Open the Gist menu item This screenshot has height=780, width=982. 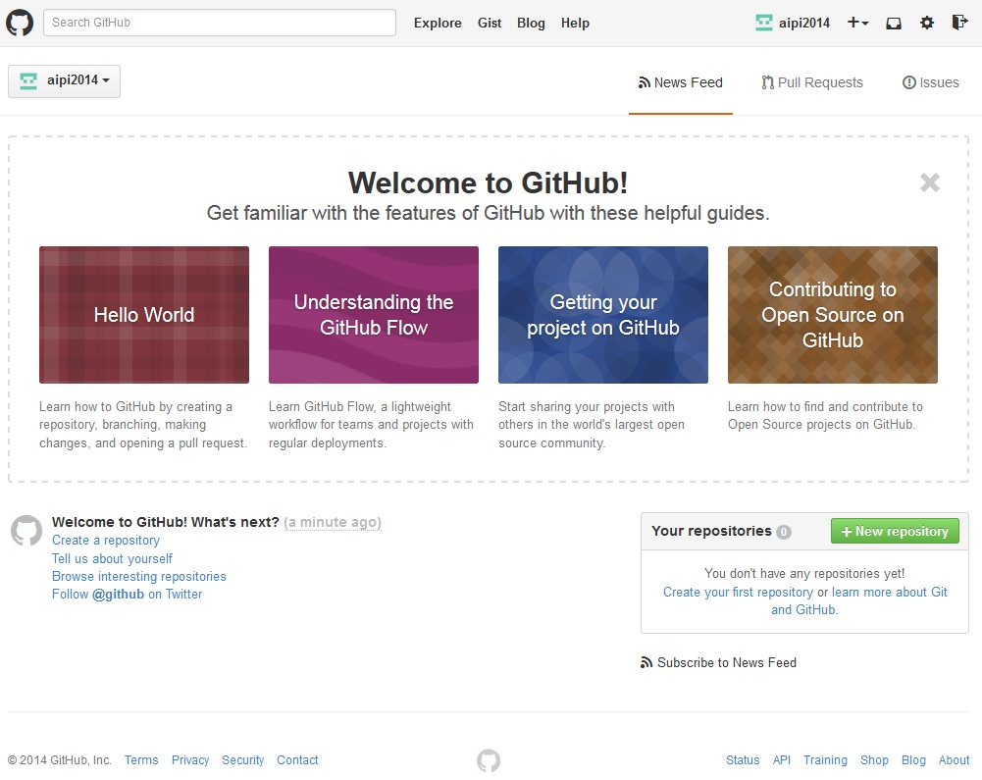(490, 24)
